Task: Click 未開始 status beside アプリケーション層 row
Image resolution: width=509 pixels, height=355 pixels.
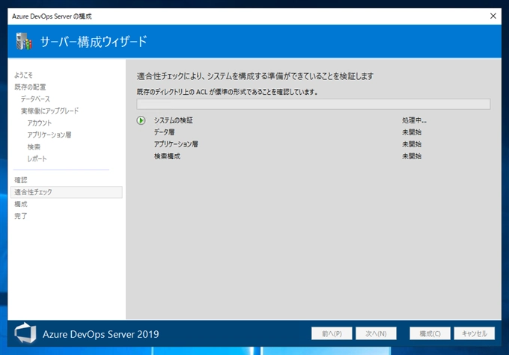Action: point(412,144)
